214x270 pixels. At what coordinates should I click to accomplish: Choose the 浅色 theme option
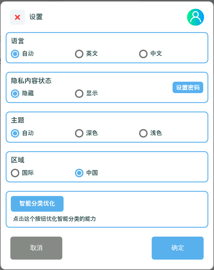(143, 133)
